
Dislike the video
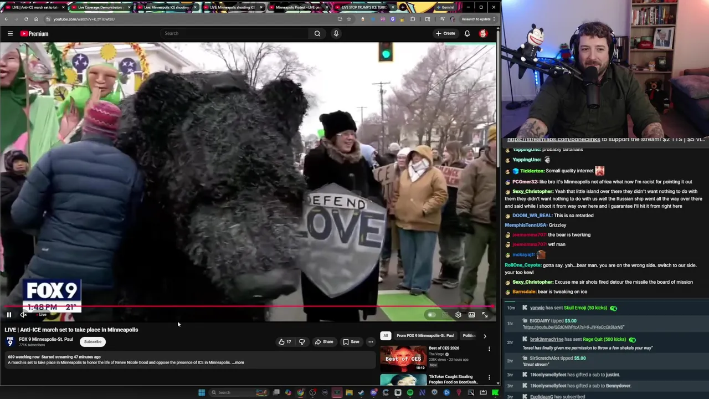[302, 342]
